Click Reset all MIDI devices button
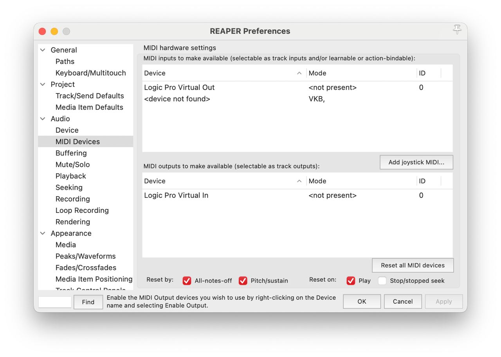Image resolution: width=501 pixels, height=357 pixels. coord(413,265)
